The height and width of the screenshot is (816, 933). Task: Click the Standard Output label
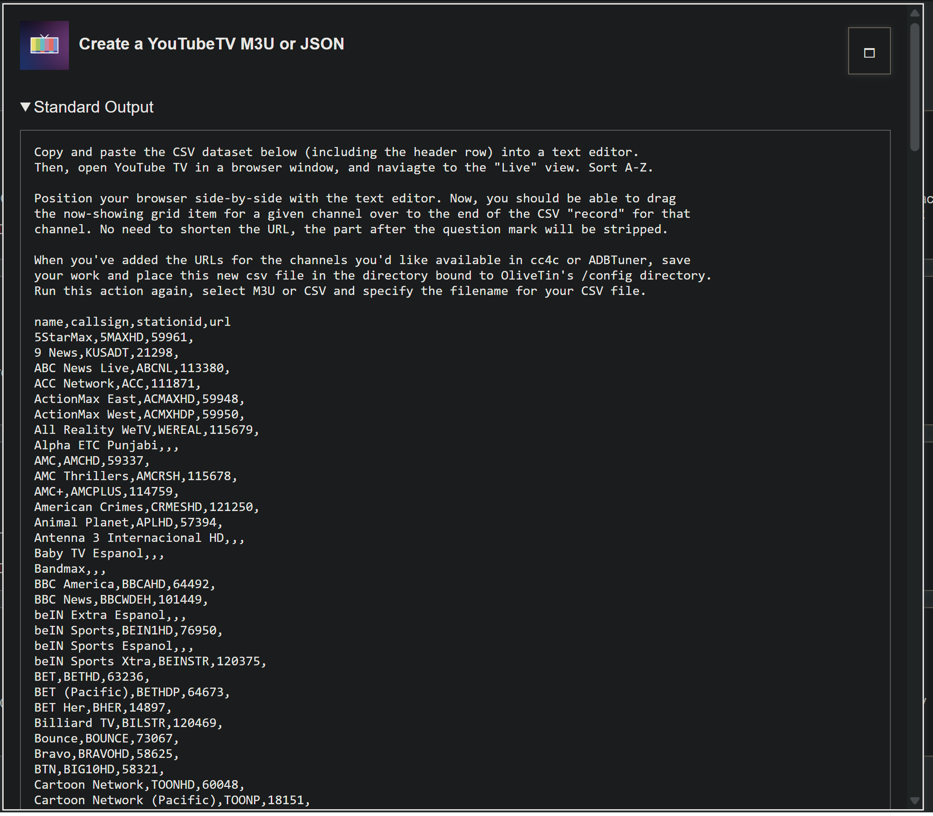pos(93,107)
